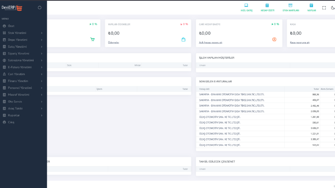Image resolution: width=335 pixels, height=188 pixels.
Task: Expand the Finans Yönetimi submenu arrow
Action: coord(42,81)
